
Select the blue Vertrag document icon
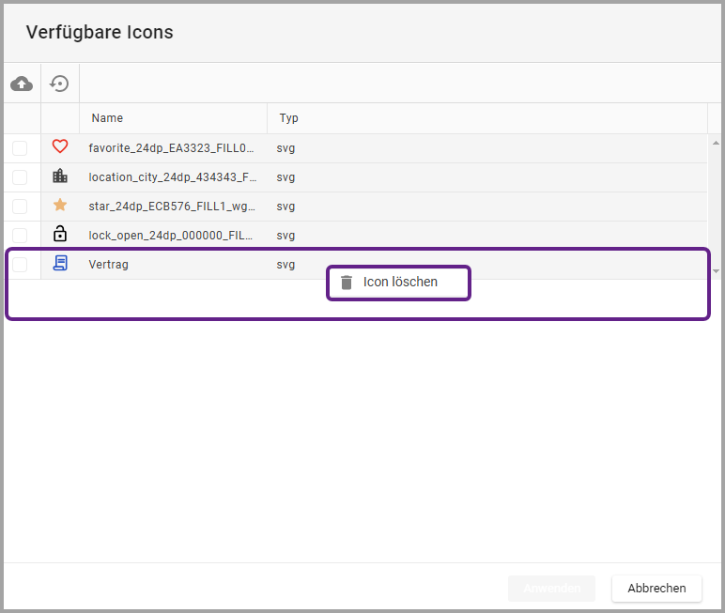60,264
